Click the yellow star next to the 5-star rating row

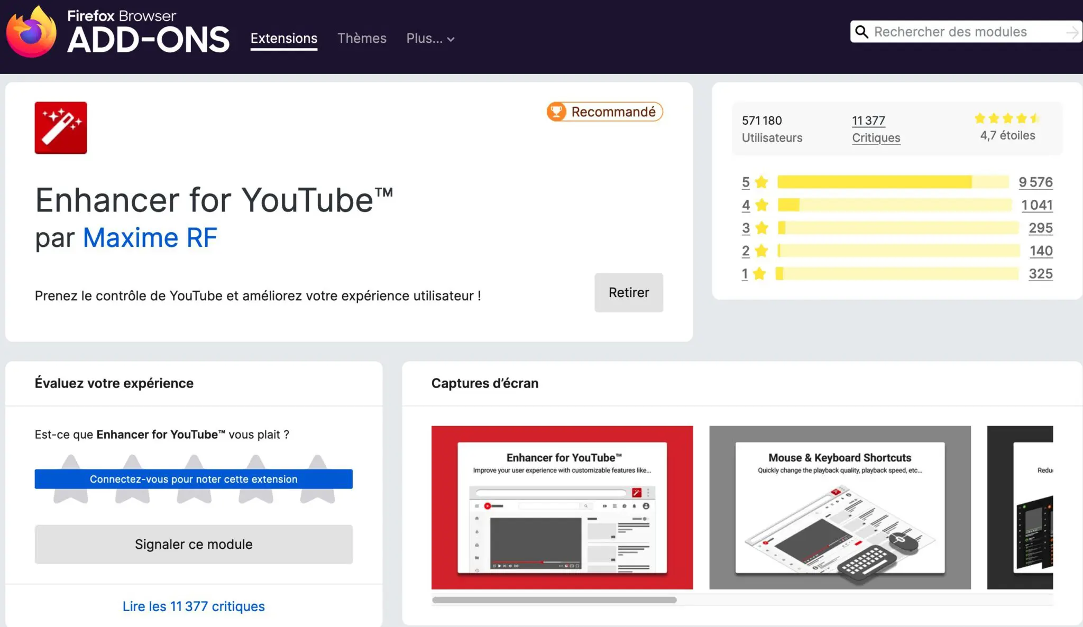(761, 182)
